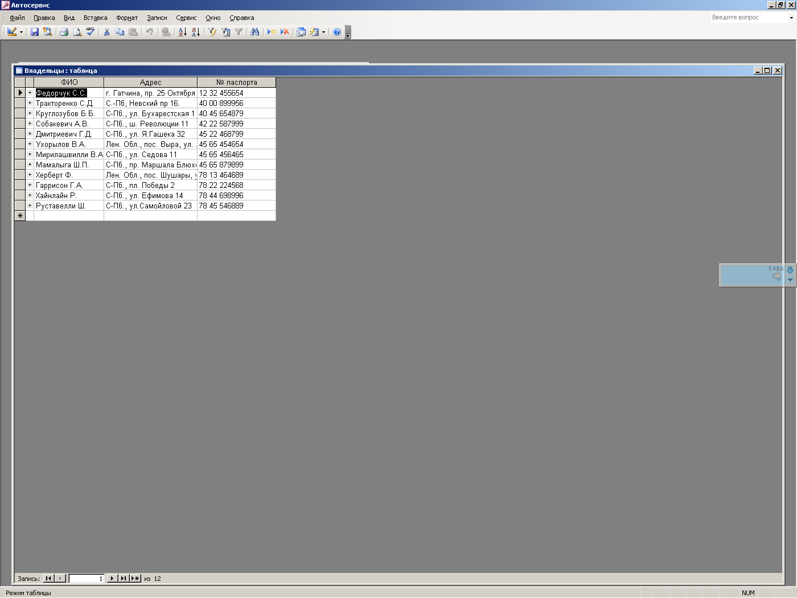
Task: Insert a hyperlink with the globe icon
Action: pos(166,32)
